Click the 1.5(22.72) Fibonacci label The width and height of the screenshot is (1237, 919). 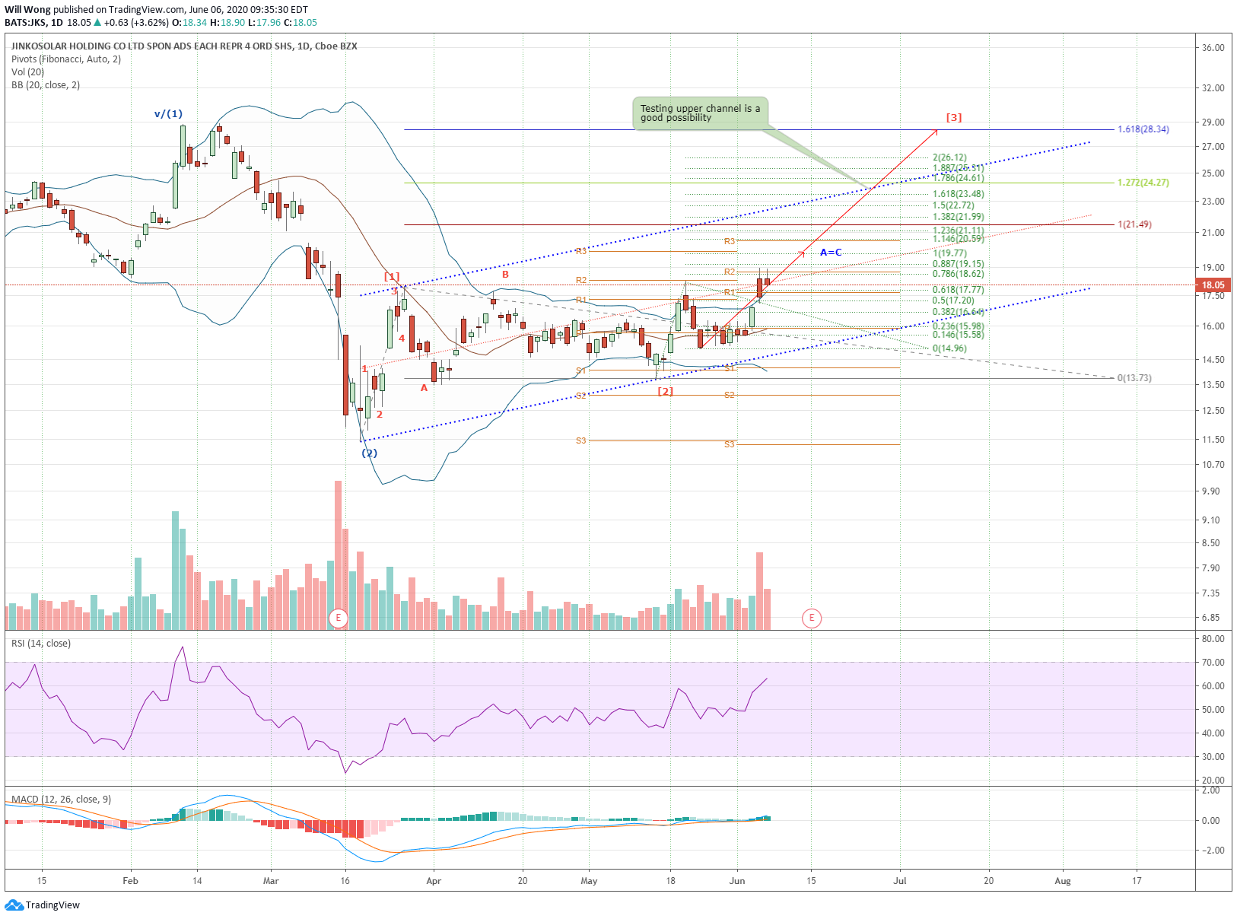[x=953, y=205]
